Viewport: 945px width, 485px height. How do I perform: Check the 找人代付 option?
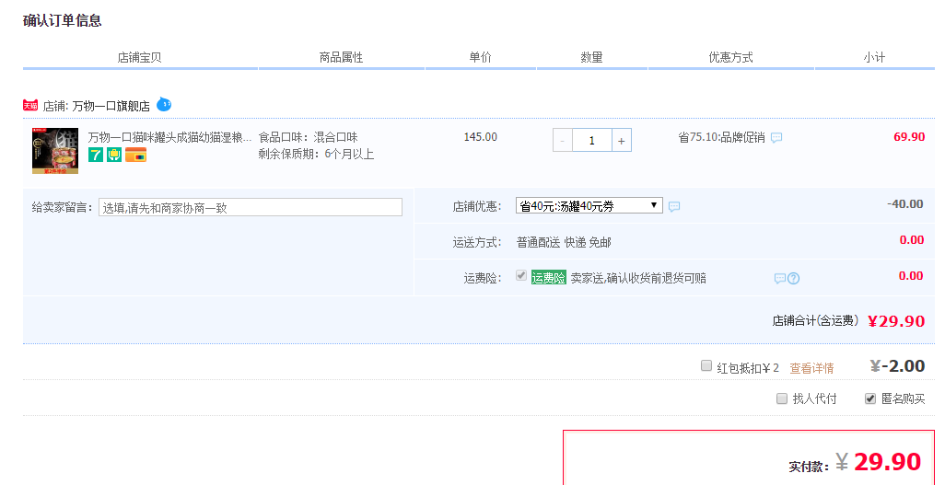pyautogui.click(x=782, y=398)
